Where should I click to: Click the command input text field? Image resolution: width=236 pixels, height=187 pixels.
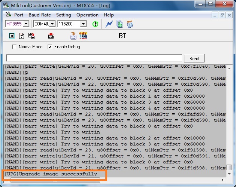pyautogui.click(x=94, y=58)
